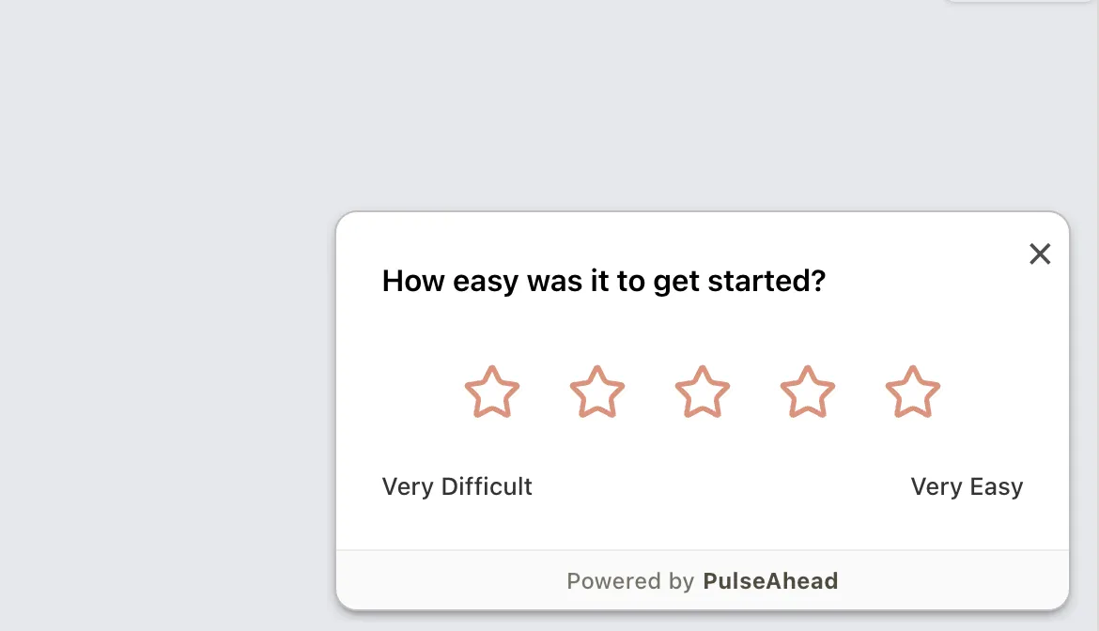This screenshot has height=631, width=1099.
Task: Select the star just right of center
Action: point(808,392)
